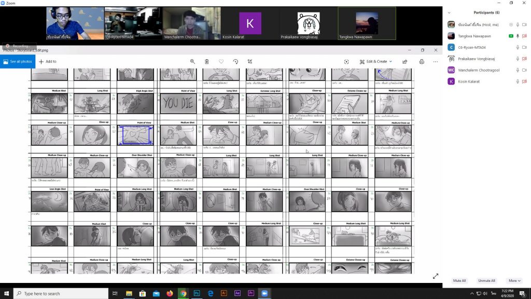Toggle C6-Rycen-MTA04's camera icon
The height and width of the screenshot is (299, 531).
525,47
